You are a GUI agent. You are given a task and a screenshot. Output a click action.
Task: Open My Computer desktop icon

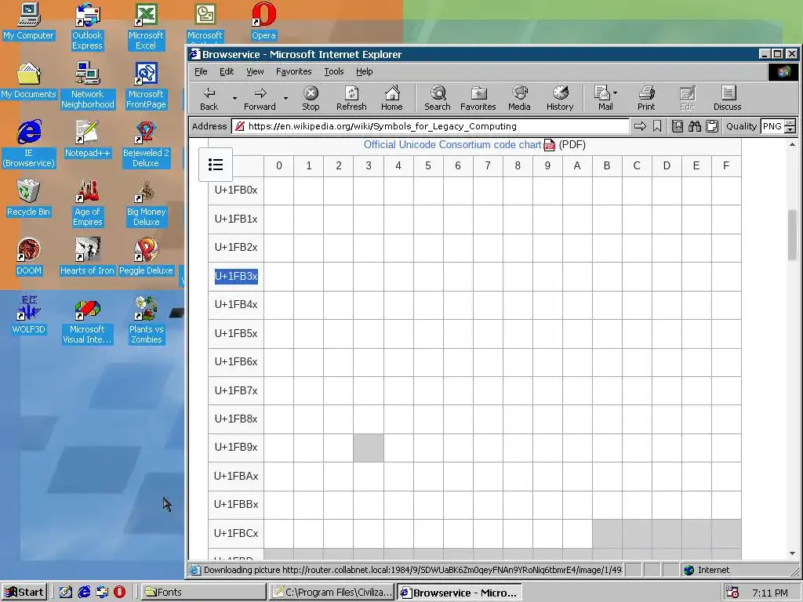coord(29,21)
